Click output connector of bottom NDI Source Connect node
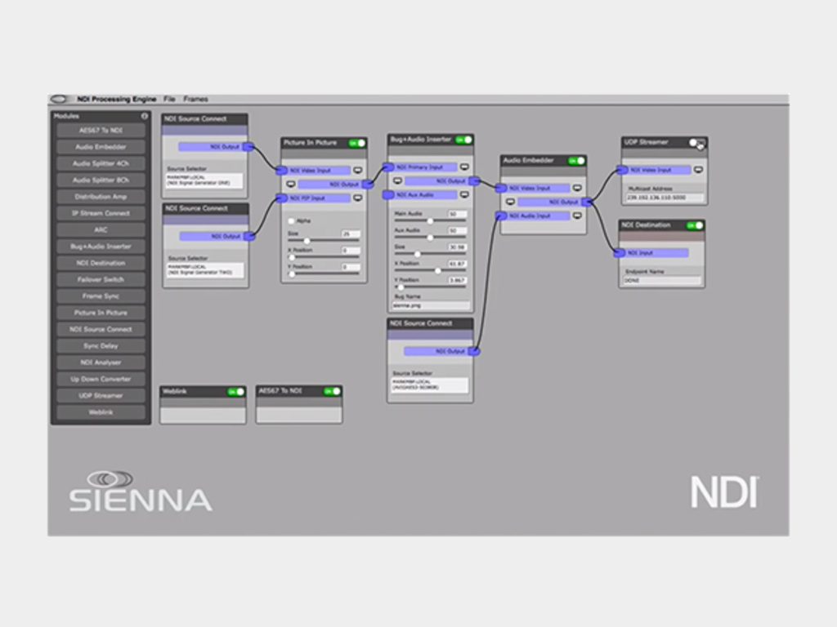The image size is (837, 627). [474, 351]
